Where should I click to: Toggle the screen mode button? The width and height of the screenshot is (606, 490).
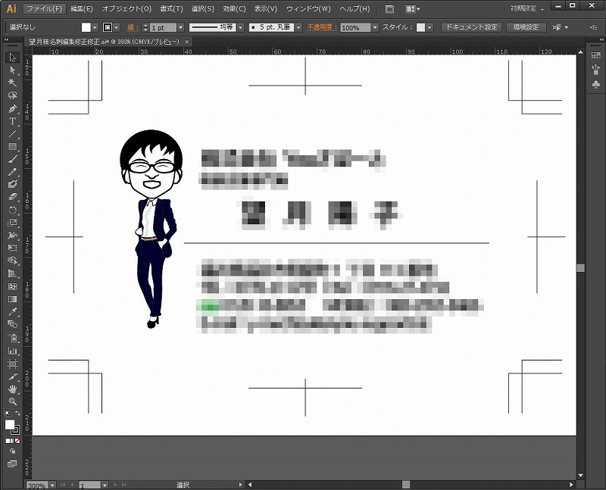pos(12,463)
